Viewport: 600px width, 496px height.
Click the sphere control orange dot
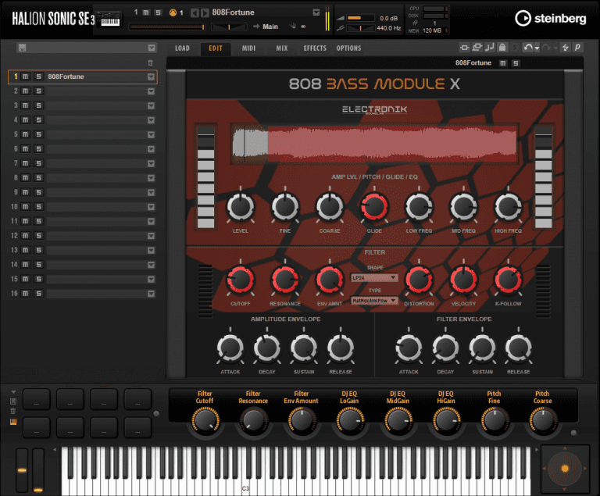point(565,469)
